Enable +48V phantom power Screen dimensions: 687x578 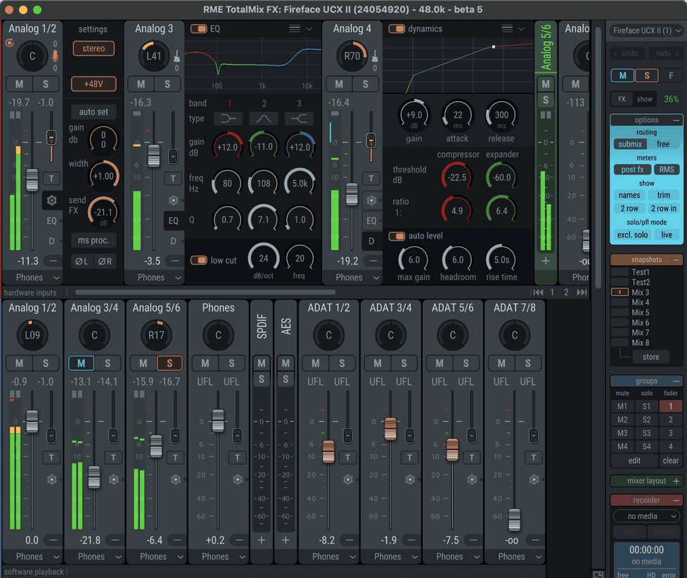tap(94, 84)
